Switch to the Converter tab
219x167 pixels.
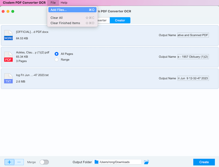tap(104, 20)
